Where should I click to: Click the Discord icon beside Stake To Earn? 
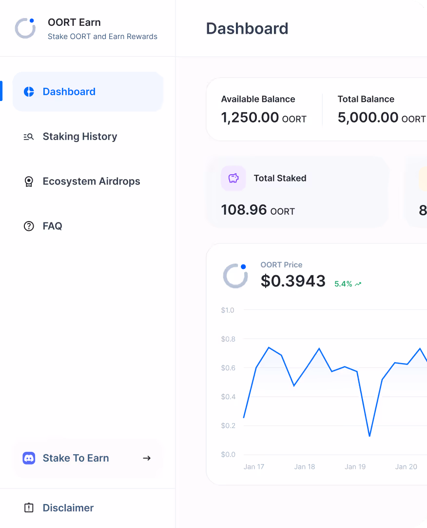(x=29, y=458)
